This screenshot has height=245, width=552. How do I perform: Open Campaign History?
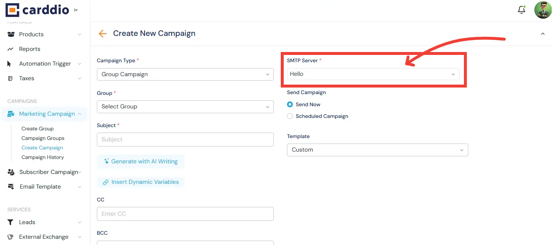tap(43, 157)
